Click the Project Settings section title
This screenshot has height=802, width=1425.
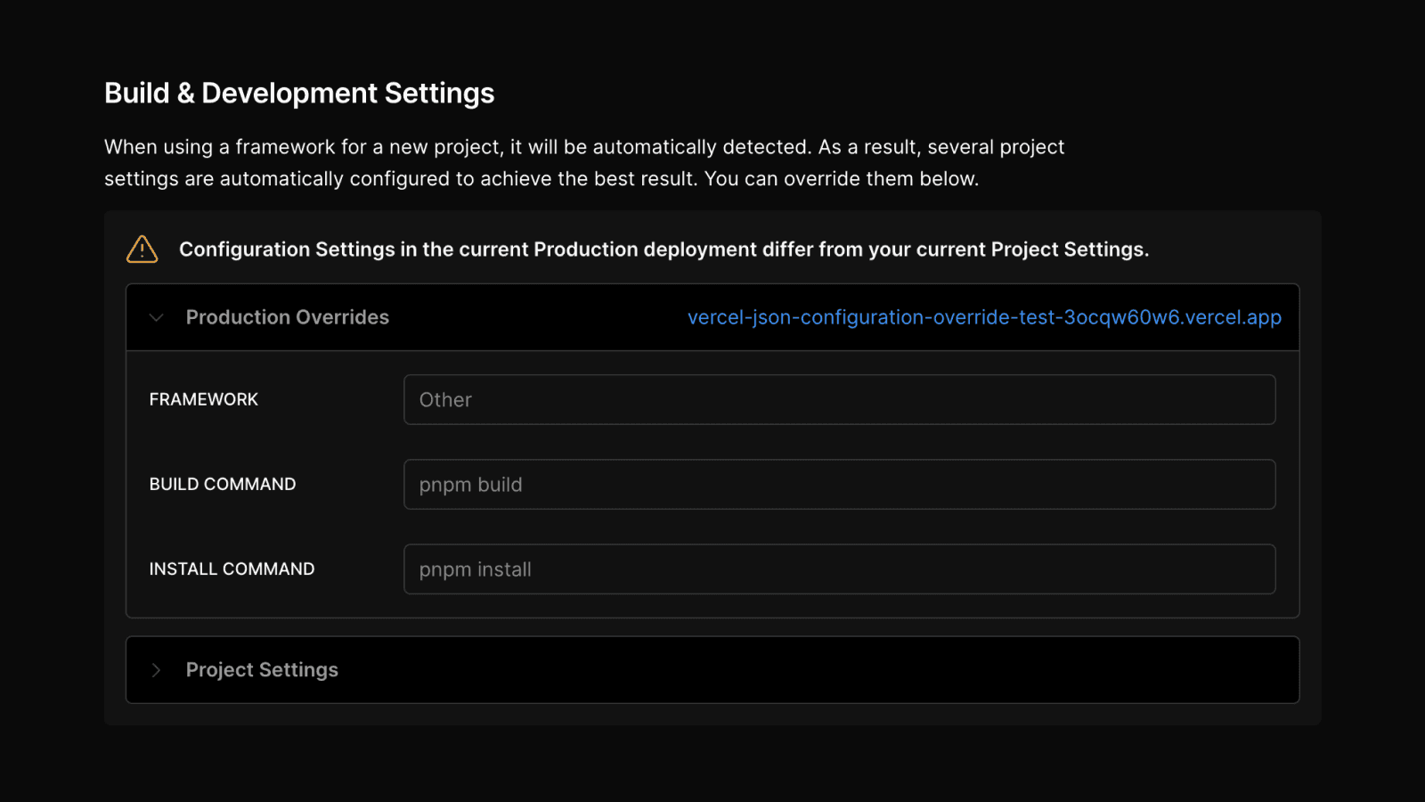pyautogui.click(x=262, y=670)
